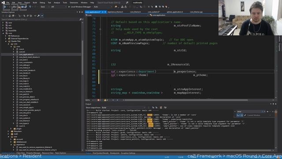Expand the filesystem folder in tree
Image resolution: width=282 pixels, height=159 pixels.
(8, 132)
